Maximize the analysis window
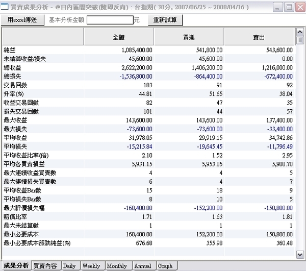This screenshot has width=306, height=271. [x=289, y=7]
